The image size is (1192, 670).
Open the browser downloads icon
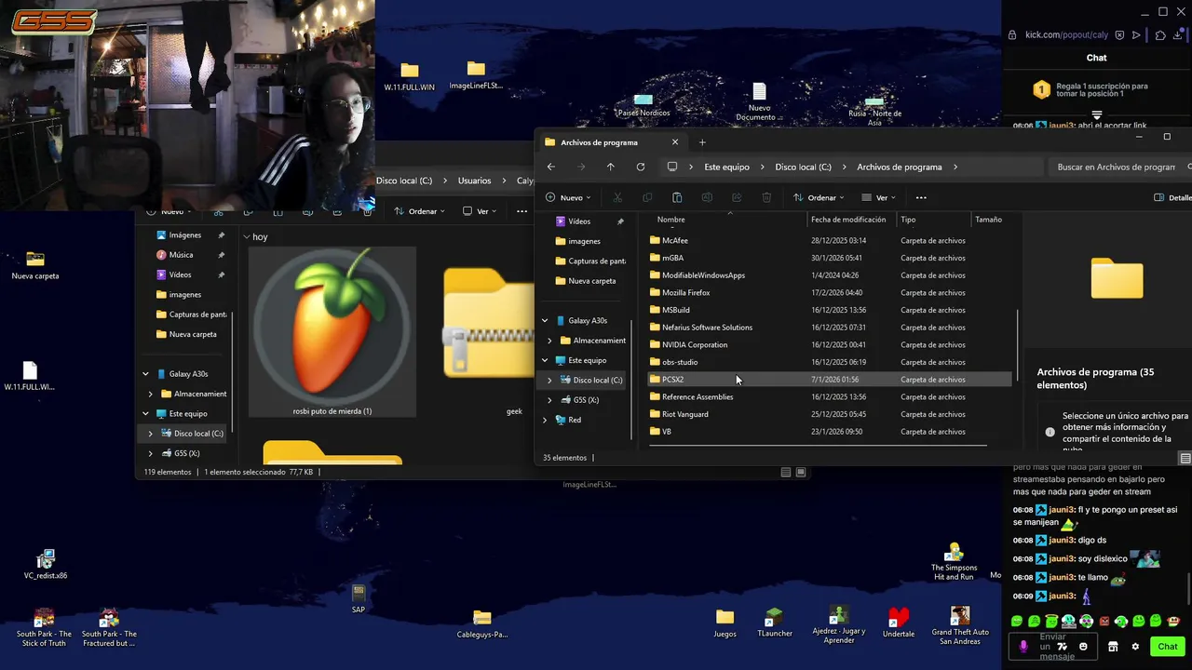click(1178, 35)
